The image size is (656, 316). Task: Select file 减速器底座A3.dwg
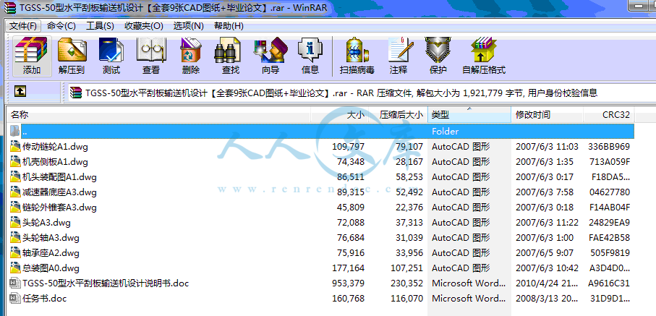click(59, 192)
